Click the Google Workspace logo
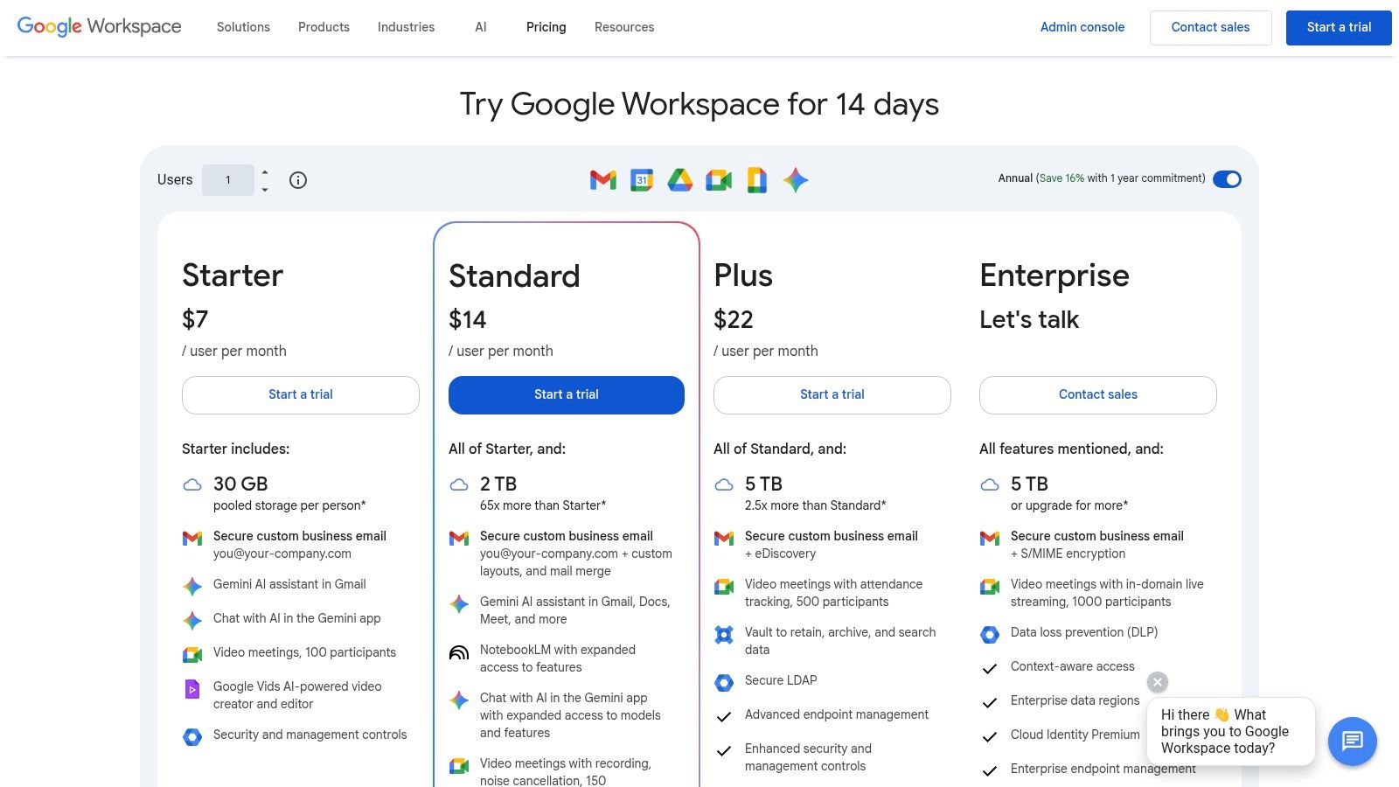Viewport: 1399px width, 787px height. (x=99, y=26)
